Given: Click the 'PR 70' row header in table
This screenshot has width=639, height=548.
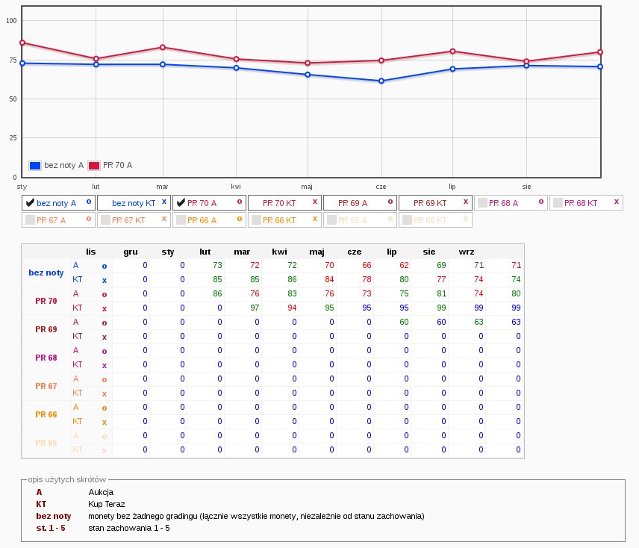Looking at the screenshot, I should [46, 301].
